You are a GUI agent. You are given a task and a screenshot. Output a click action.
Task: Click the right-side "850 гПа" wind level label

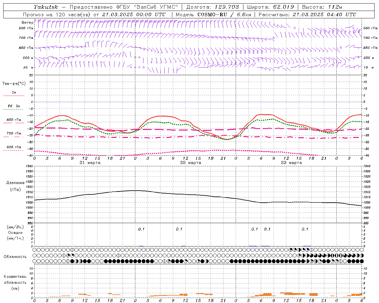pyautogui.click(x=370, y=48)
